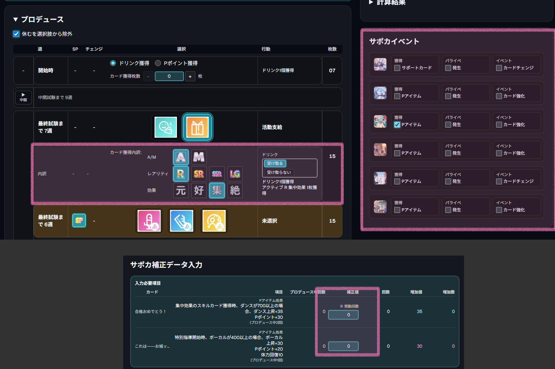Image resolution: width=555 pixels, height=369 pixels.
Task: Collapse the プロデュース section
Action: (15, 19)
